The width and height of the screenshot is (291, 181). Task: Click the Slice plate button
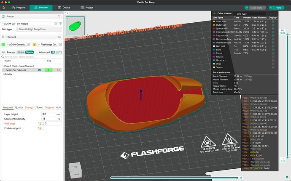(x=257, y=8)
